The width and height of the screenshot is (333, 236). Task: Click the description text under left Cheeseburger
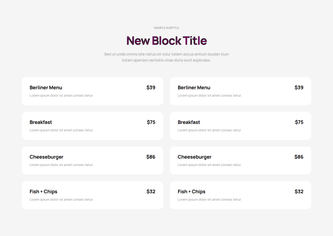pos(62,165)
